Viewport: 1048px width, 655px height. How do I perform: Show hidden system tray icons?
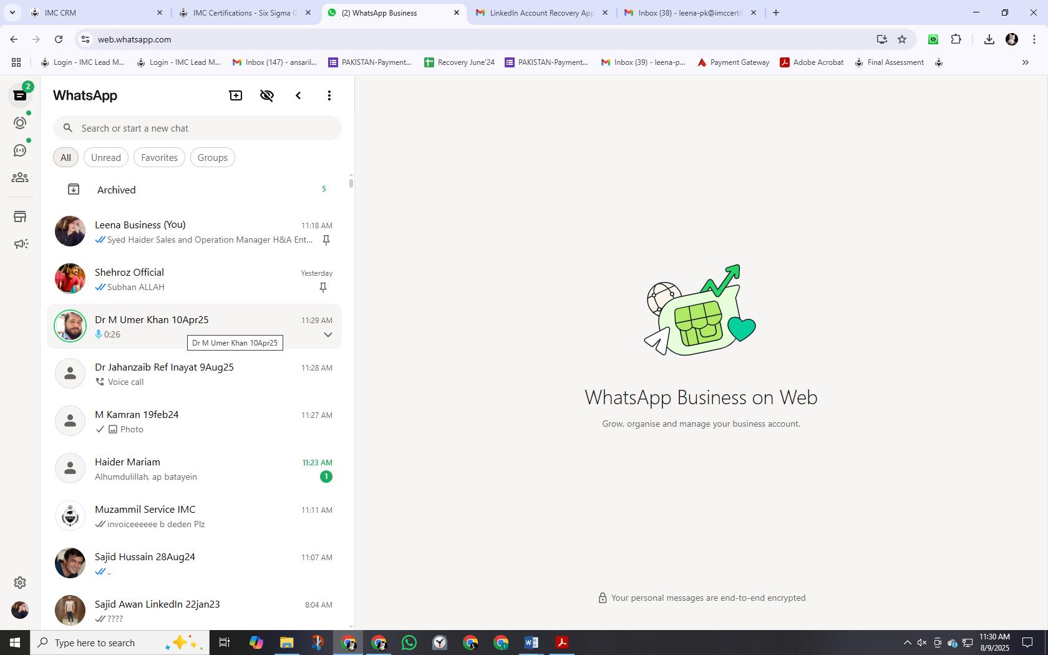[908, 643]
